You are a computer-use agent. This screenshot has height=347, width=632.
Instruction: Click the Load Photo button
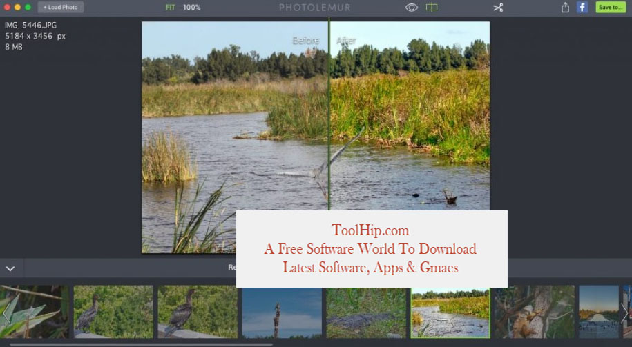point(61,8)
